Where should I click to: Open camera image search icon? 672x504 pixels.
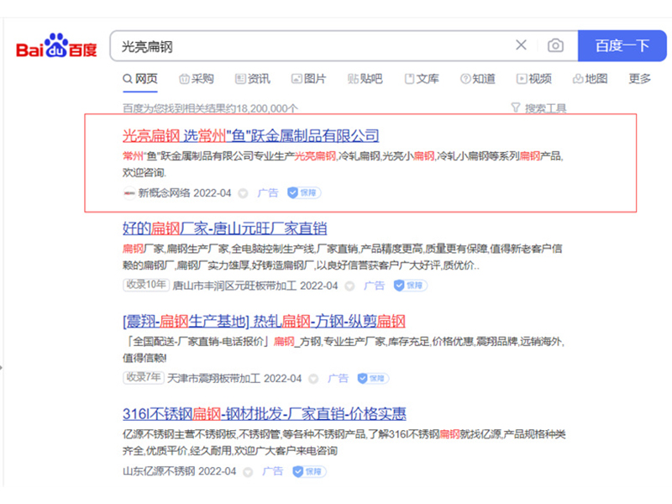tap(555, 45)
